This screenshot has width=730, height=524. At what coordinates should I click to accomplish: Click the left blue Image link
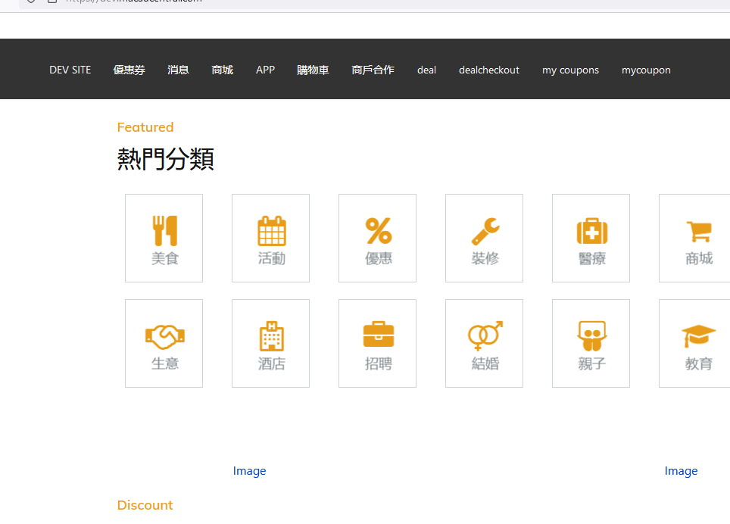[249, 471]
